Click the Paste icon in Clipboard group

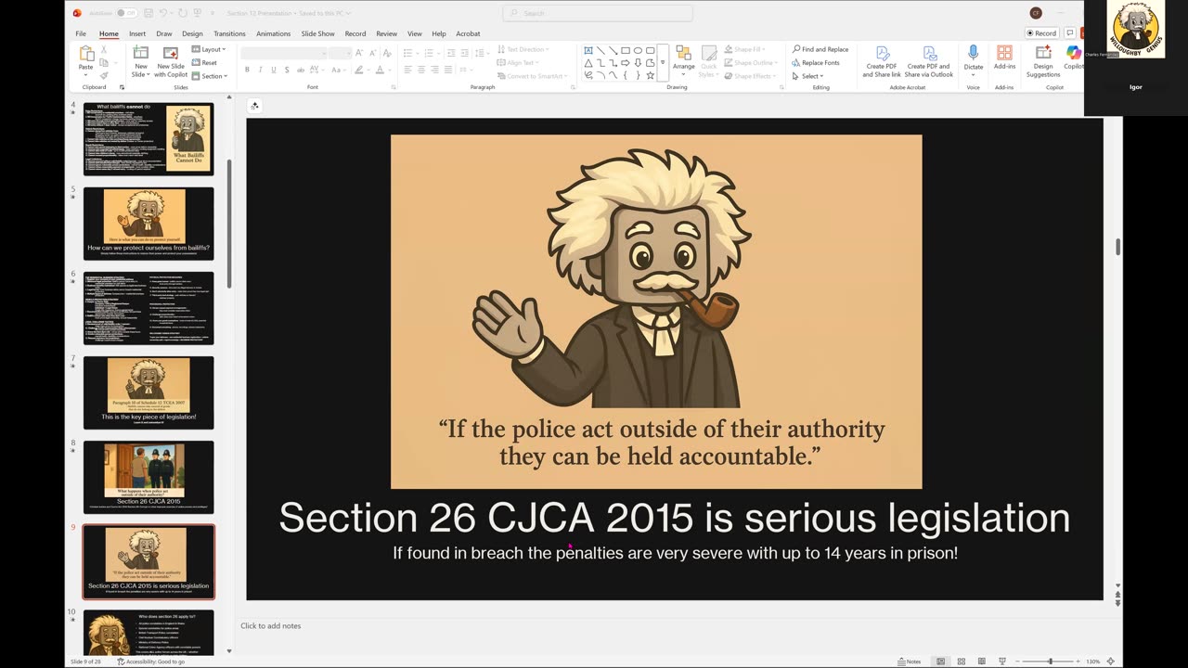(x=86, y=53)
